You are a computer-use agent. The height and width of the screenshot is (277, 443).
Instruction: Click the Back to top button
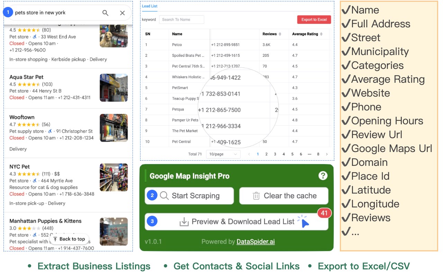click(69, 239)
